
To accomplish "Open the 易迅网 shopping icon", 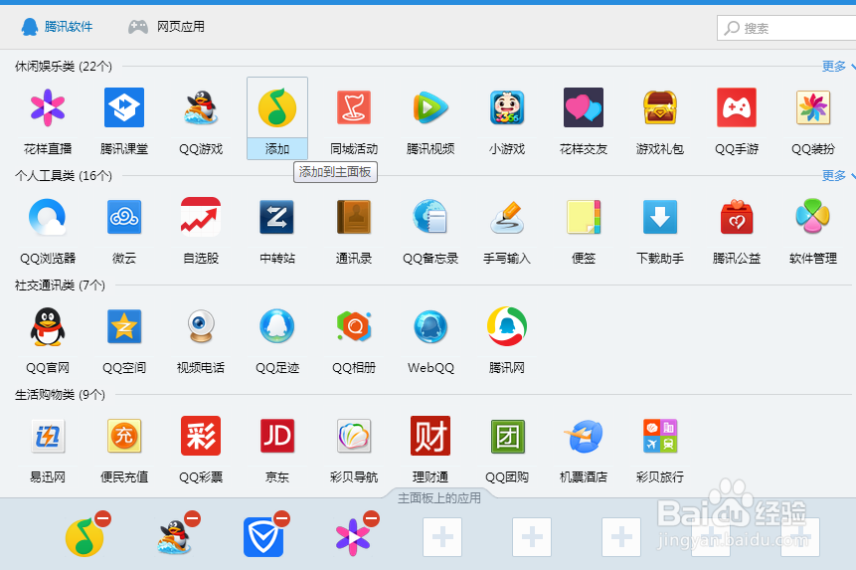I will [x=48, y=436].
